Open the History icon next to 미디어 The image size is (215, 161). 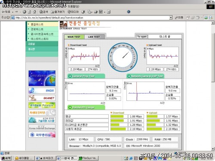[83, 12]
